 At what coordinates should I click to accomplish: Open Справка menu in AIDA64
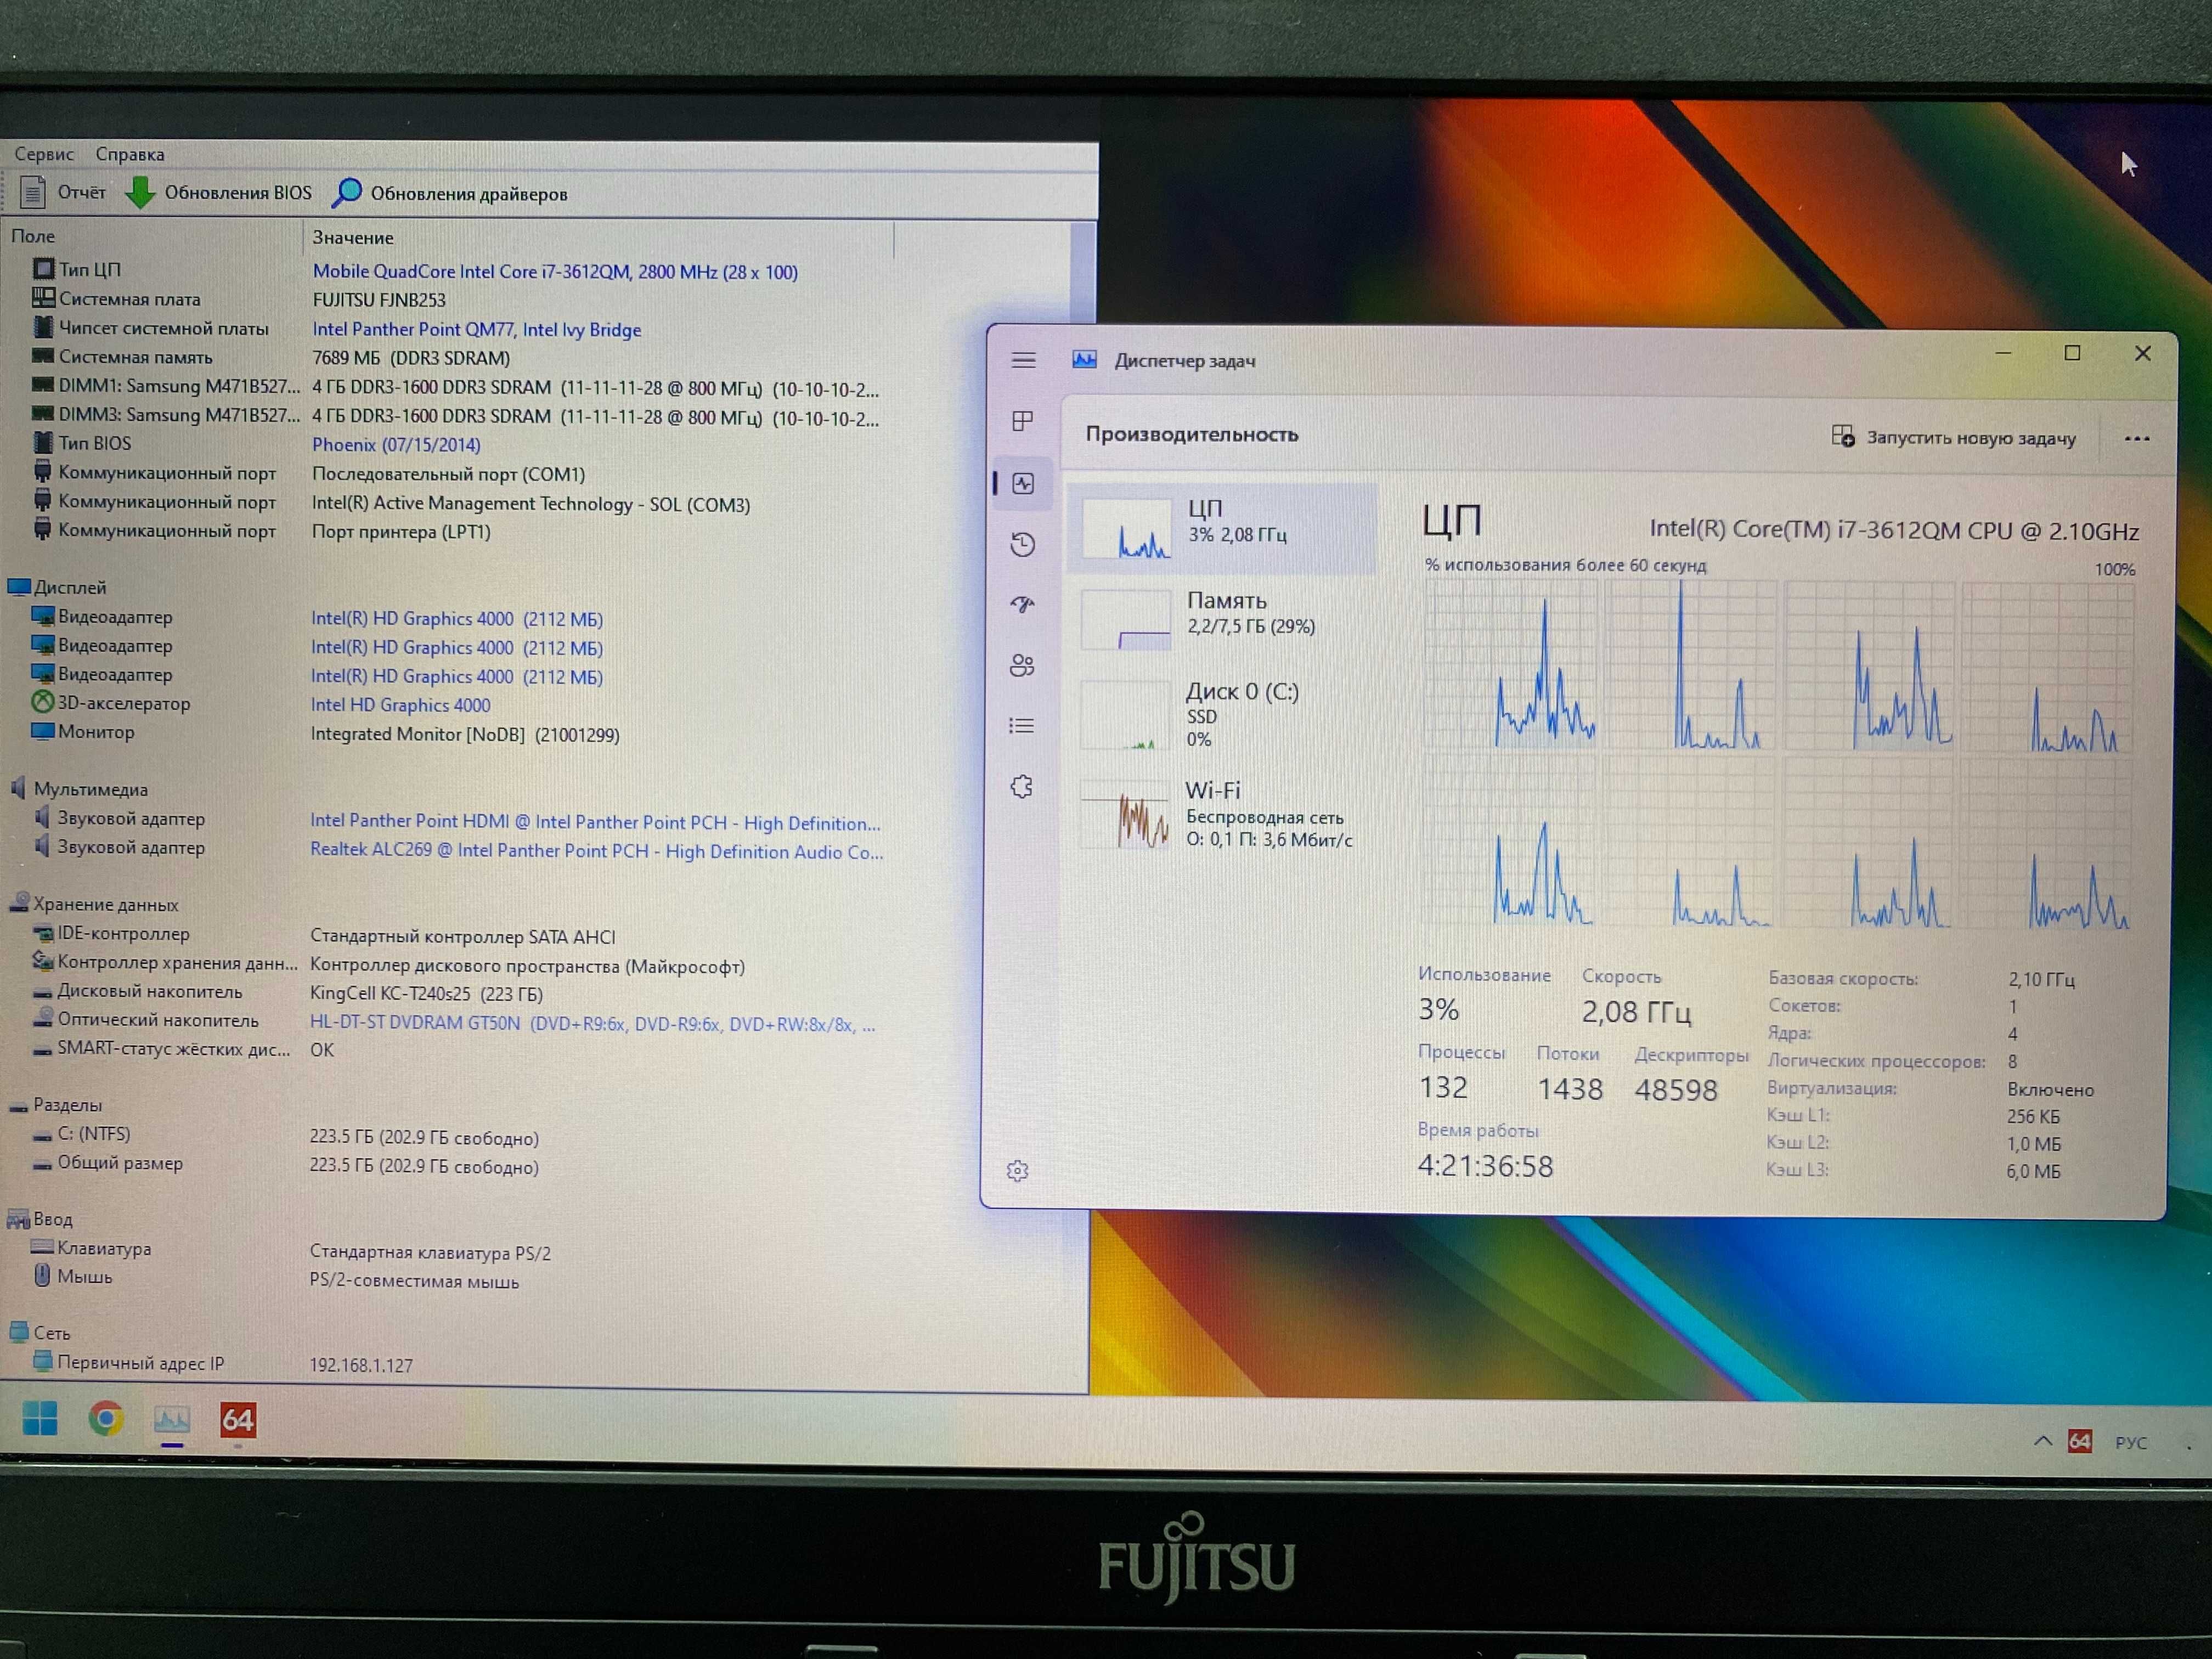(x=130, y=154)
